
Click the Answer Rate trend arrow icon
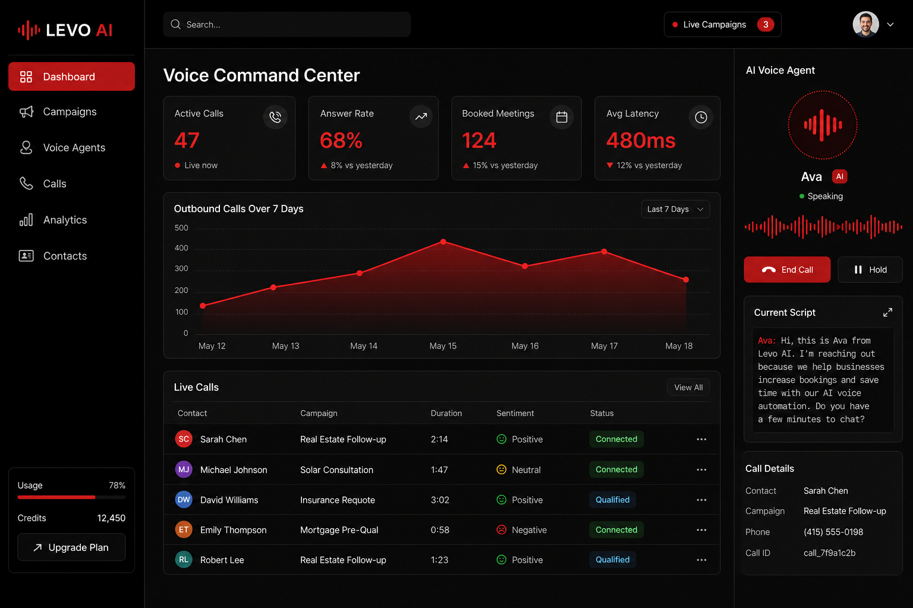pos(421,117)
